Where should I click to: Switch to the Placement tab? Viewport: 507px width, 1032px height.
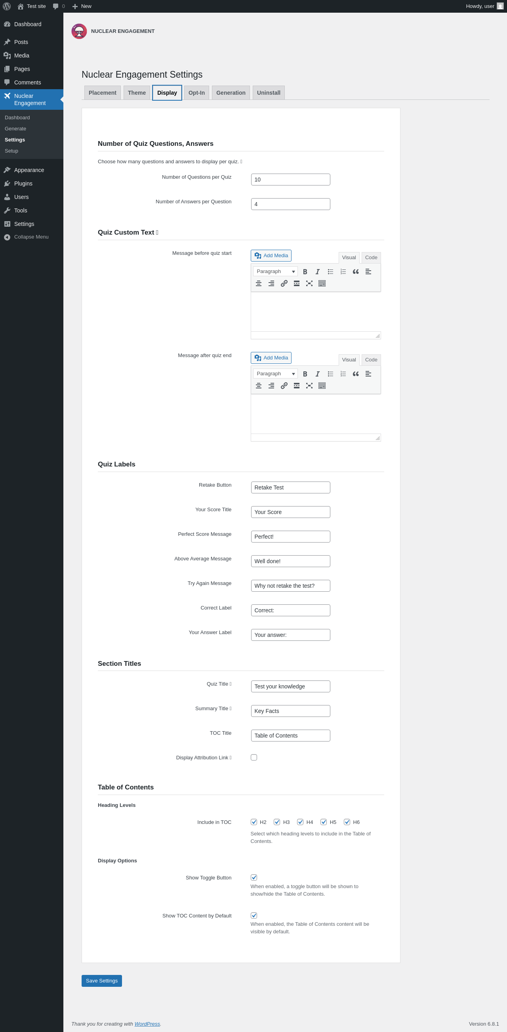click(x=103, y=93)
